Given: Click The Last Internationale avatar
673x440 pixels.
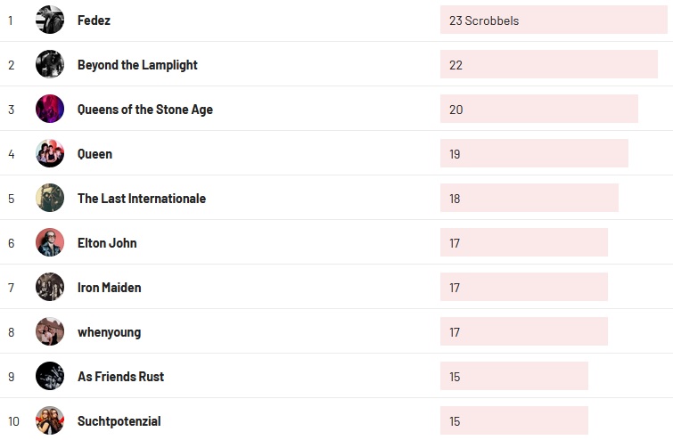Looking at the screenshot, I should click(50, 198).
